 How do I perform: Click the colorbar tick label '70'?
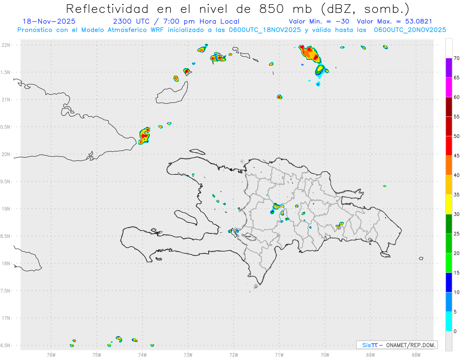click(457, 58)
